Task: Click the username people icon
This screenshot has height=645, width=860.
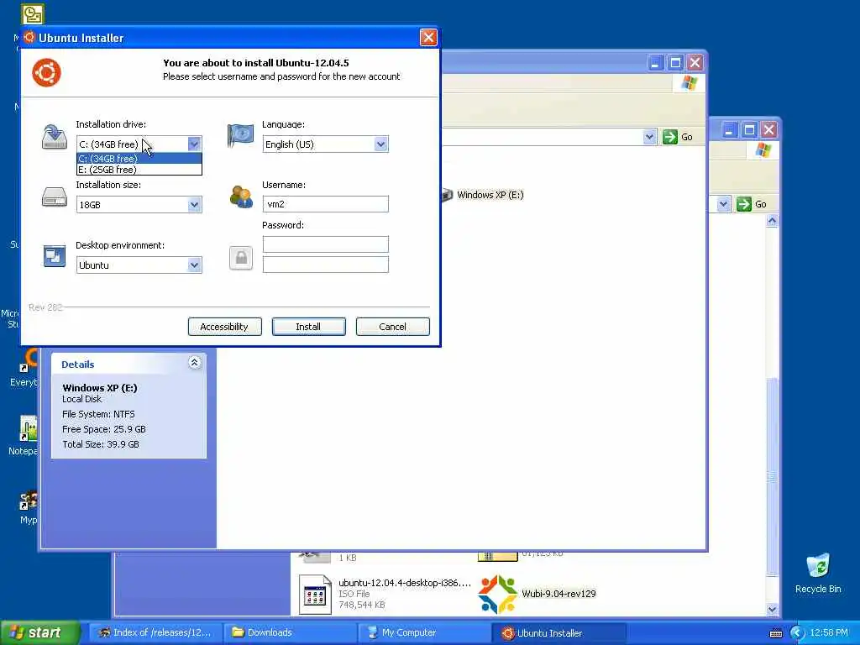Action: pos(241,197)
